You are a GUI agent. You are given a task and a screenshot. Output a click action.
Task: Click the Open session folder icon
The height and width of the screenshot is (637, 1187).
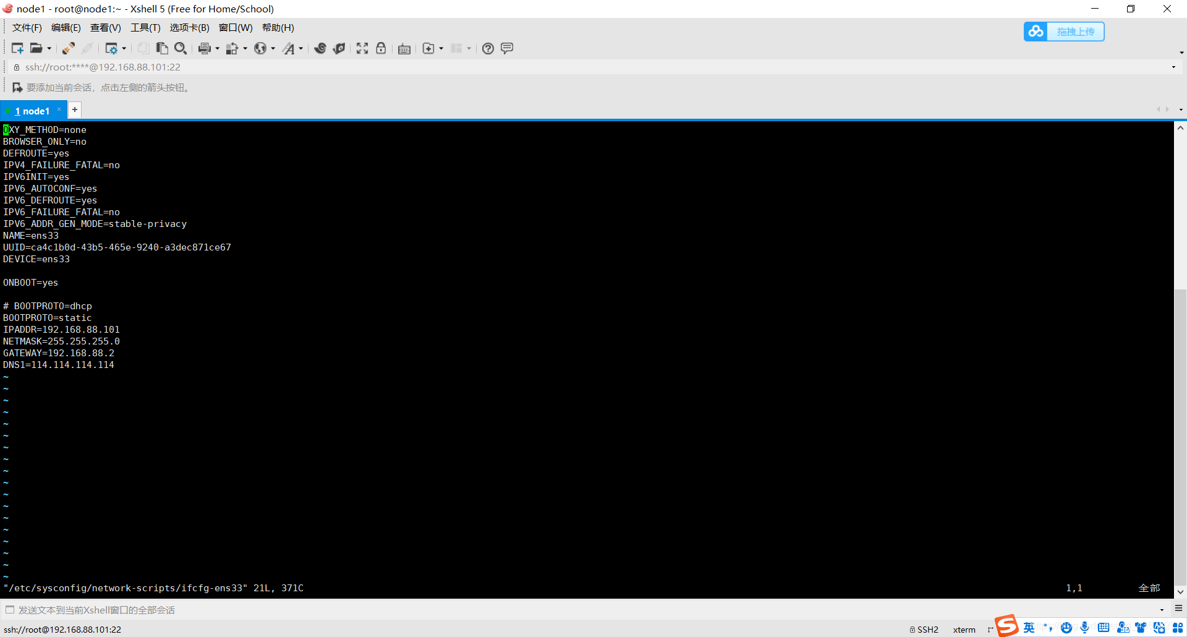tap(36, 48)
